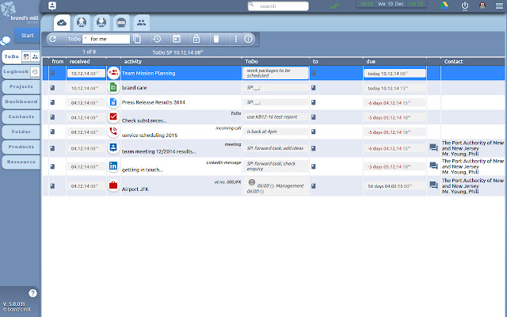The height and width of the screenshot is (317, 507).
Task: Select Press Release Results 2014 activity
Action: 153,102
